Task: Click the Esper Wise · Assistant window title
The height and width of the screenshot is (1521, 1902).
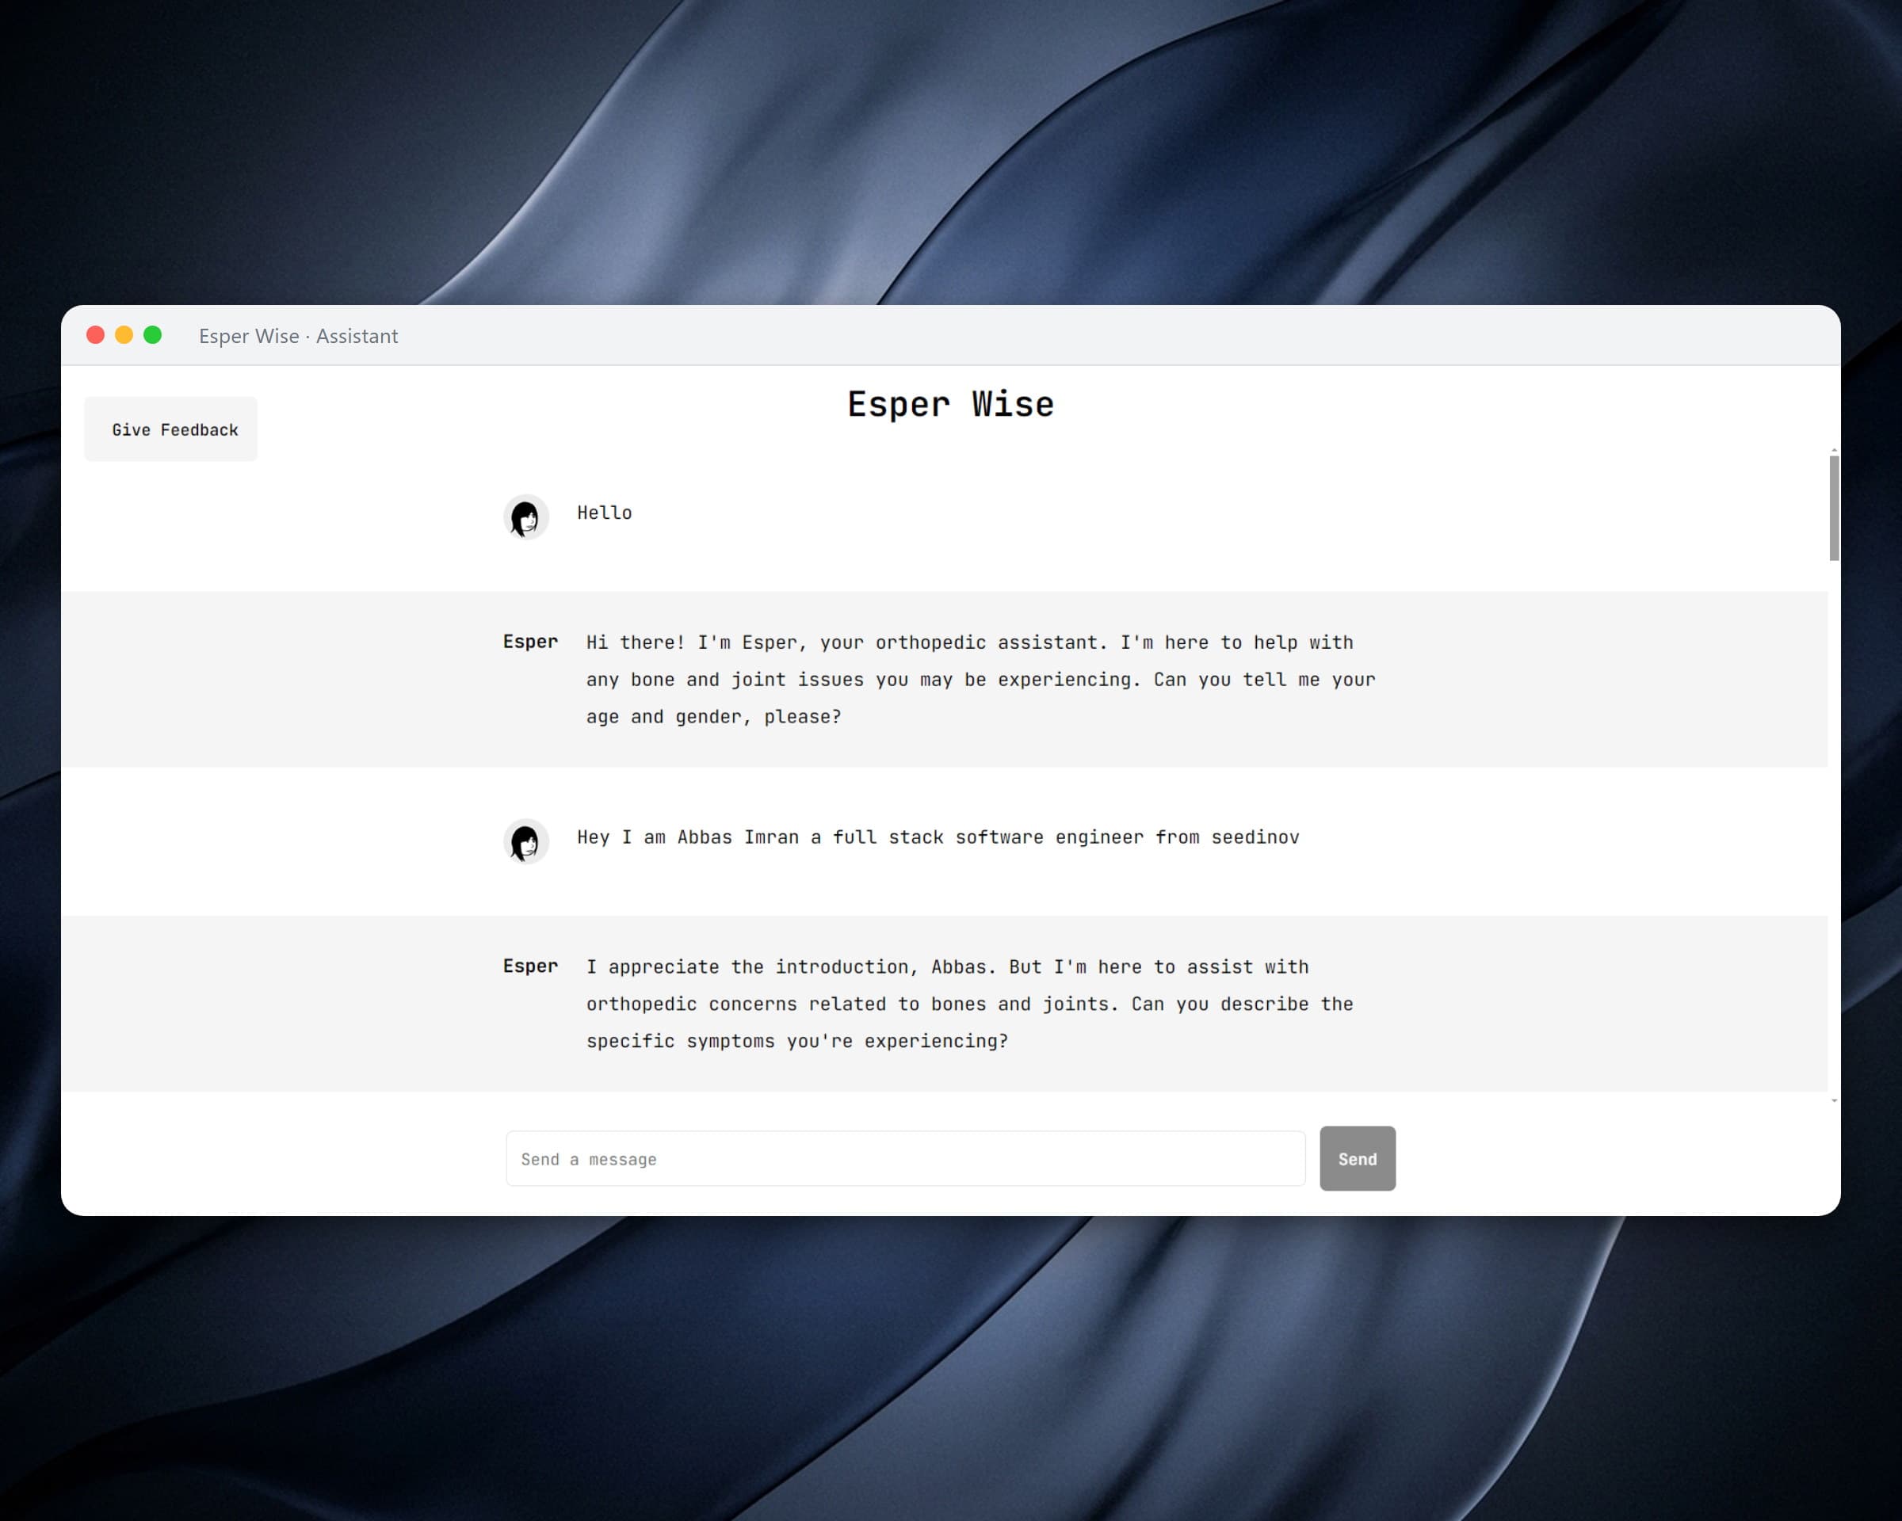Action: (298, 336)
